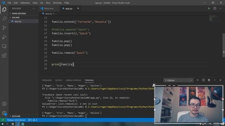Run Python file with play button
Screen dimensions: 225x126
tap(209, 8)
